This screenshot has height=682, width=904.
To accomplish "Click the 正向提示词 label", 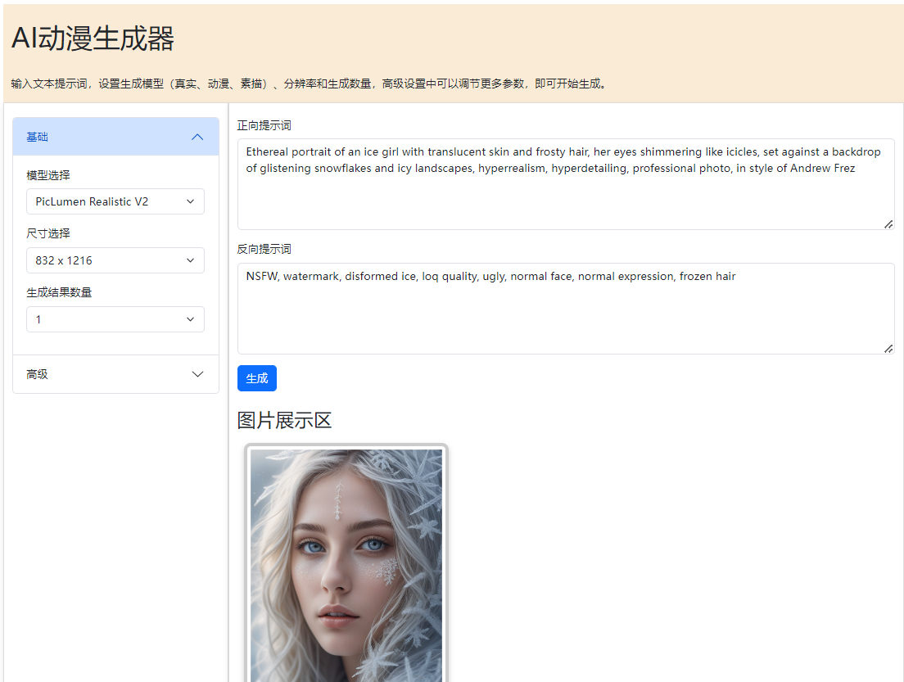I will [264, 125].
